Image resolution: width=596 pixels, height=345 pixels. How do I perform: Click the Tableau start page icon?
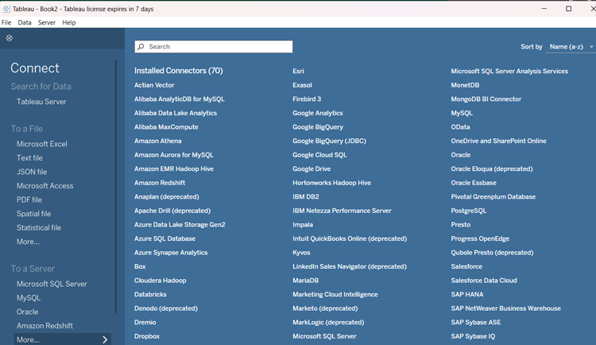[x=10, y=38]
